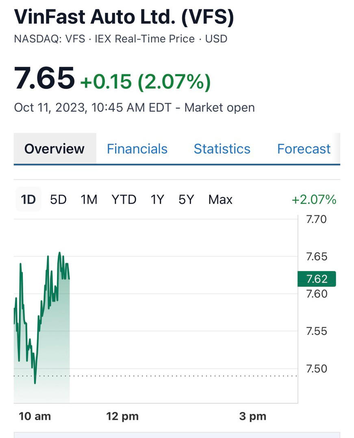This screenshot has height=438, width=354.
Task: Click the 3 pm time axis label
Action: [252, 416]
